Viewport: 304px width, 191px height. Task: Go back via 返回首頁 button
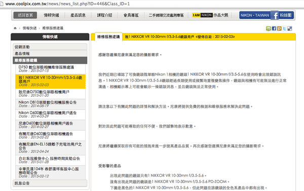click(25, 15)
